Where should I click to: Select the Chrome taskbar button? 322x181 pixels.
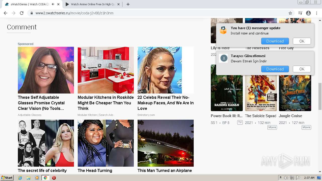click(x=46, y=178)
